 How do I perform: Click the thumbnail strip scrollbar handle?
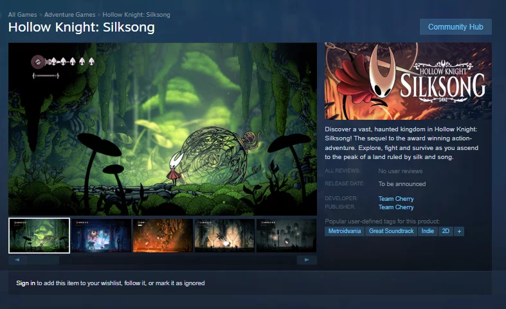pos(43,260)
